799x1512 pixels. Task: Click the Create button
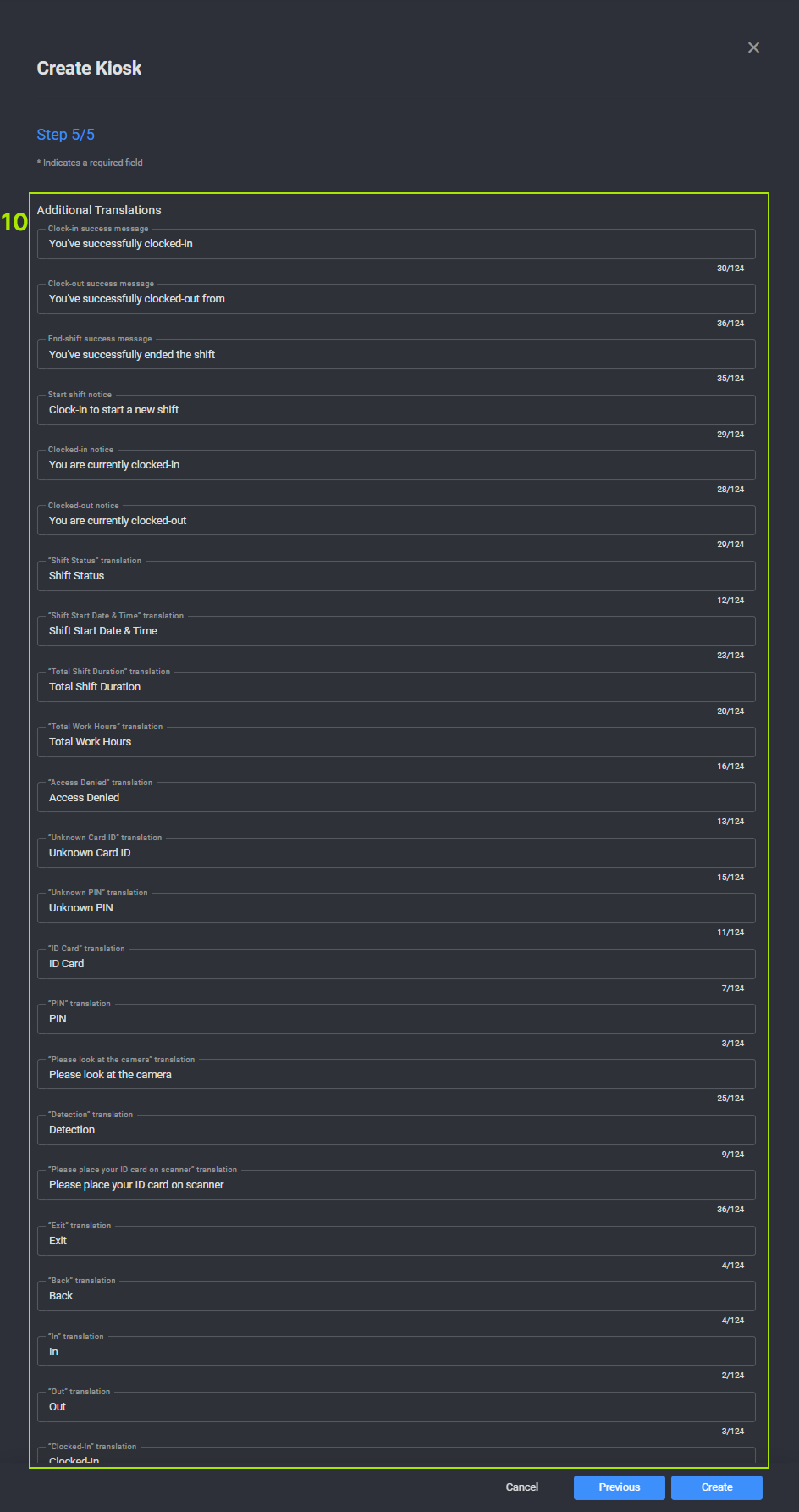coord(716,1487)
